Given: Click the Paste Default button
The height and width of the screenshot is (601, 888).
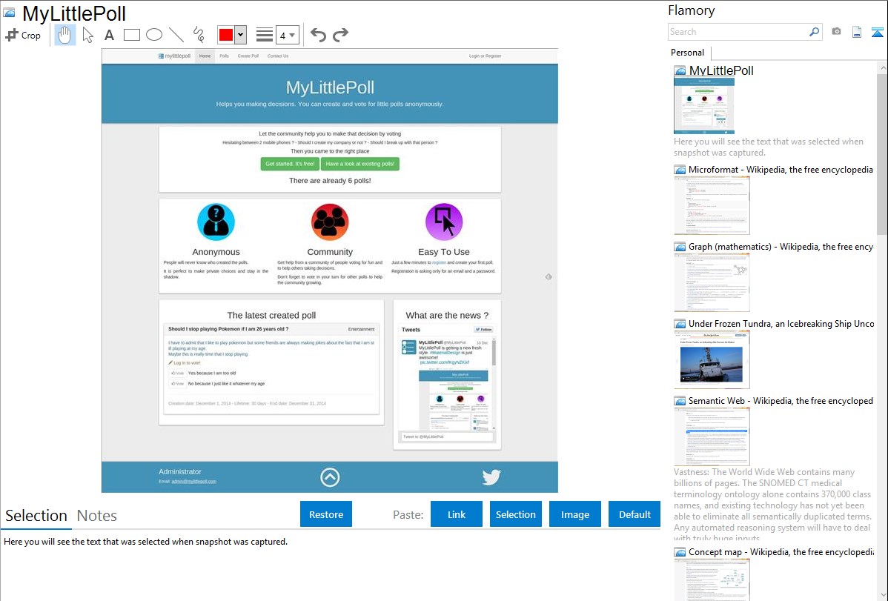Looking at the screenshot, I should coord(634,514).
